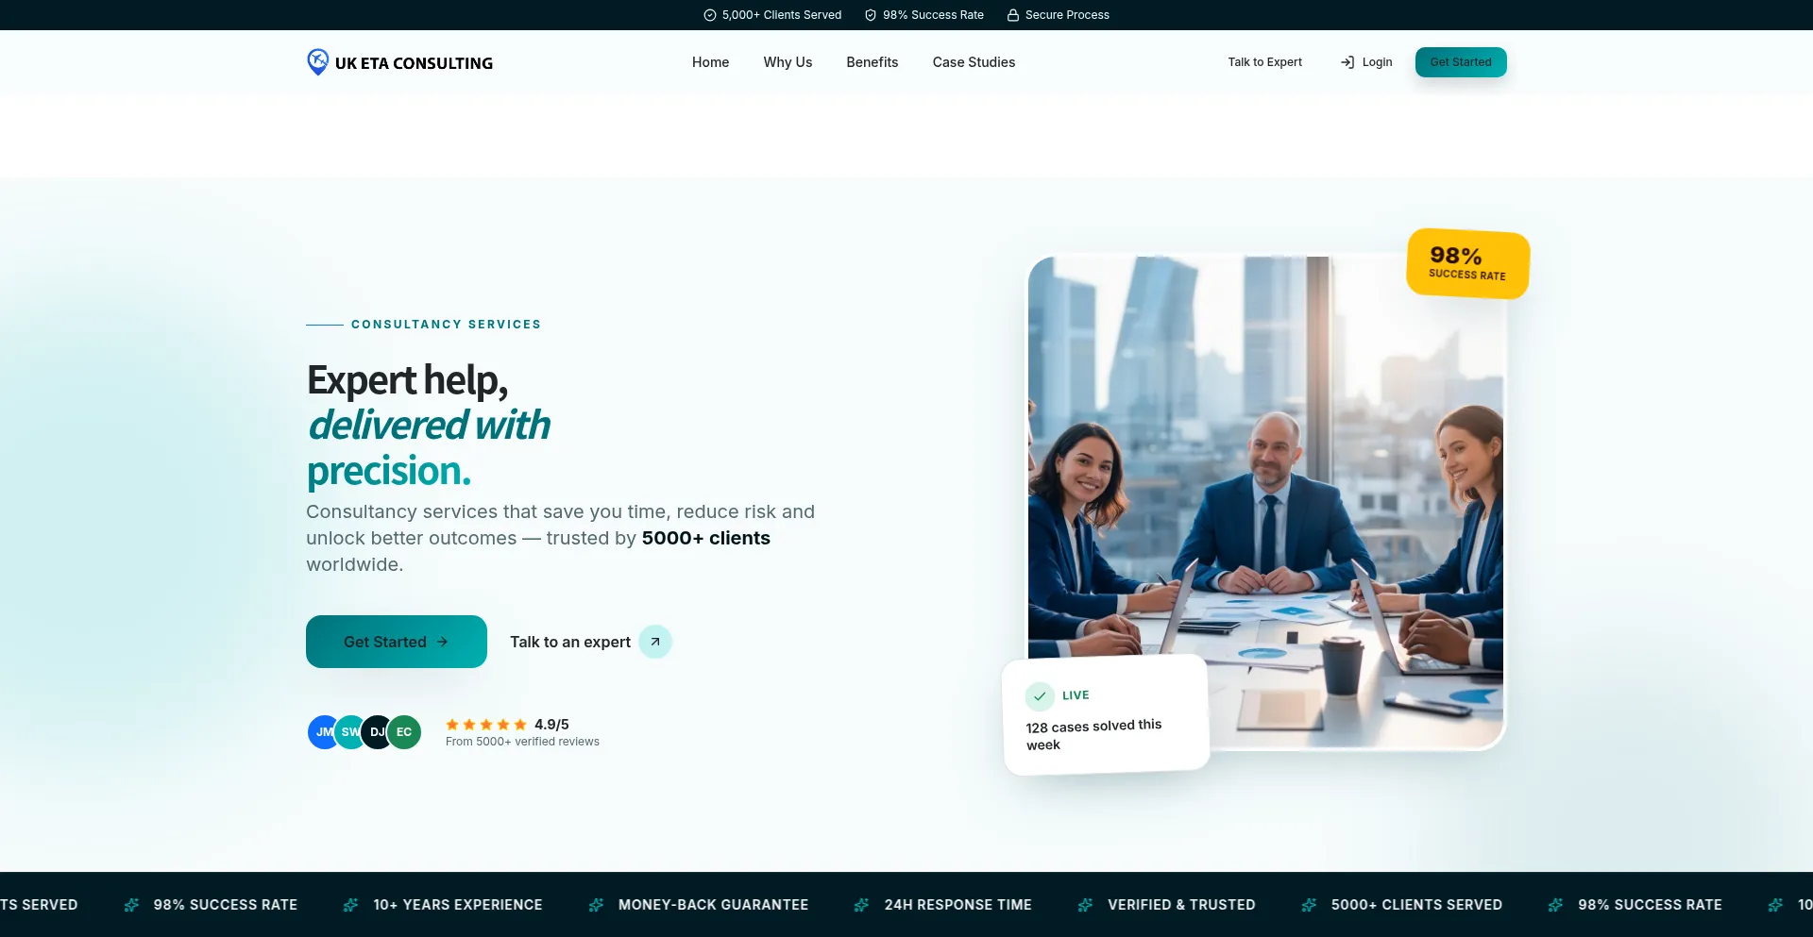Screen dimensions: 1813x937
Task: Click the SW reviewer avatar
Action: [350, 732]
